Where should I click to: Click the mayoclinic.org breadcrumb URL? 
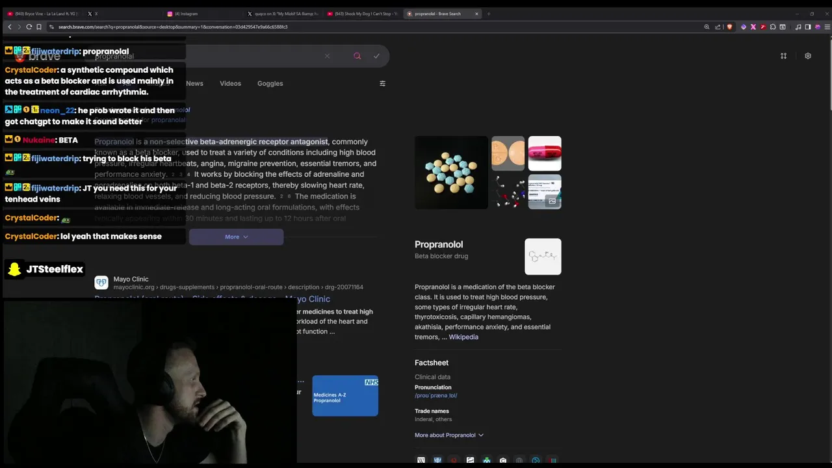point(238,287)
